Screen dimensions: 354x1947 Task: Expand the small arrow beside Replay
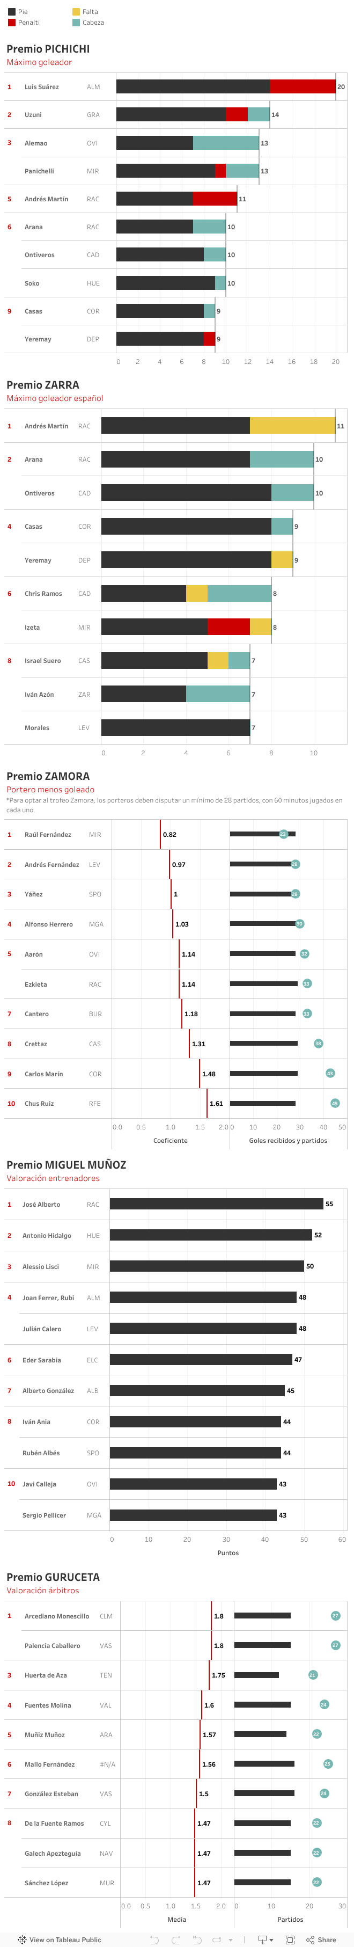230,1940
